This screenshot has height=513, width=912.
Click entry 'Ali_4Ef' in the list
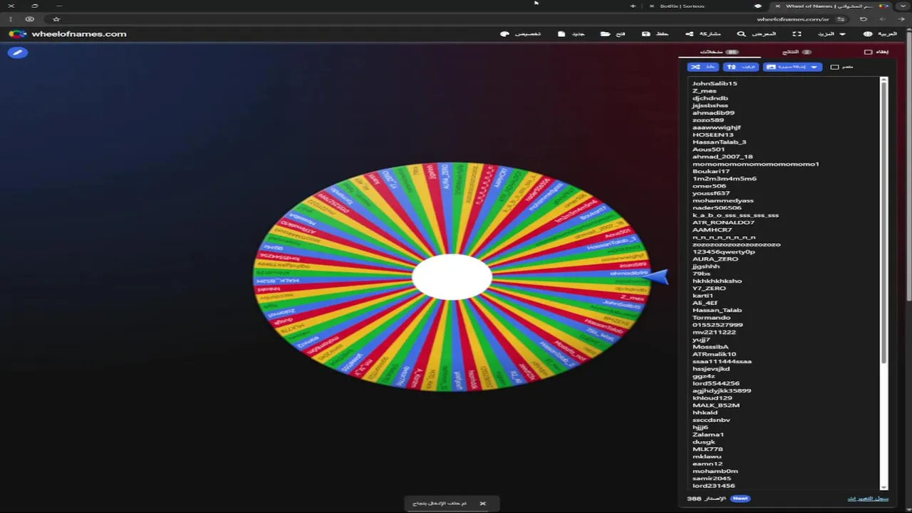(x=705, y=303)
